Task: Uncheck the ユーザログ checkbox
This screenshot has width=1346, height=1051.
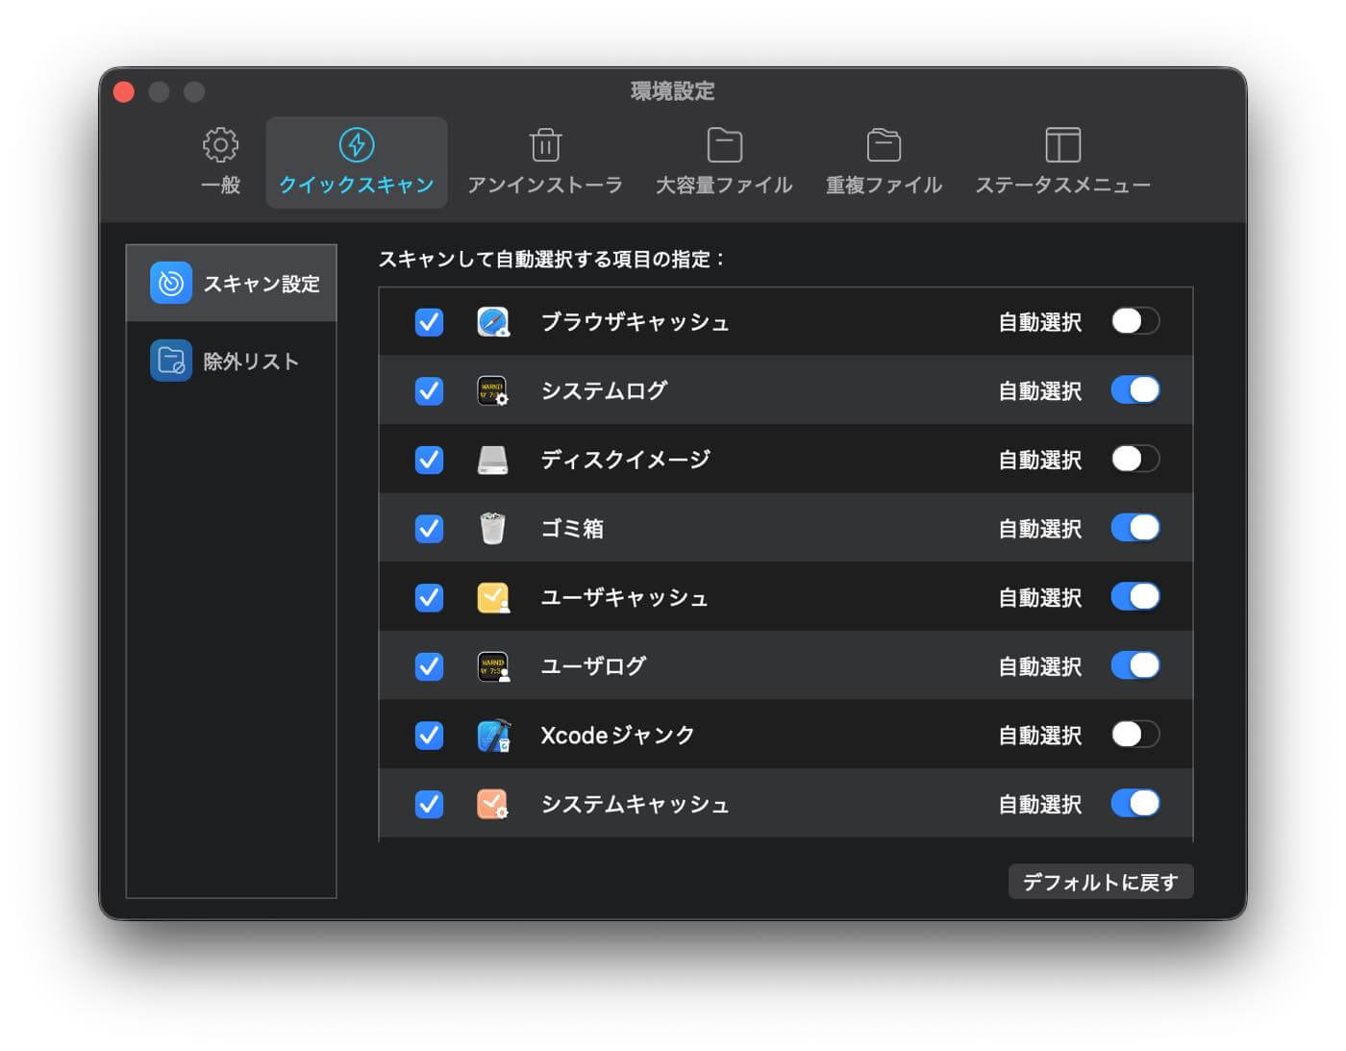Action: point(429,665)
